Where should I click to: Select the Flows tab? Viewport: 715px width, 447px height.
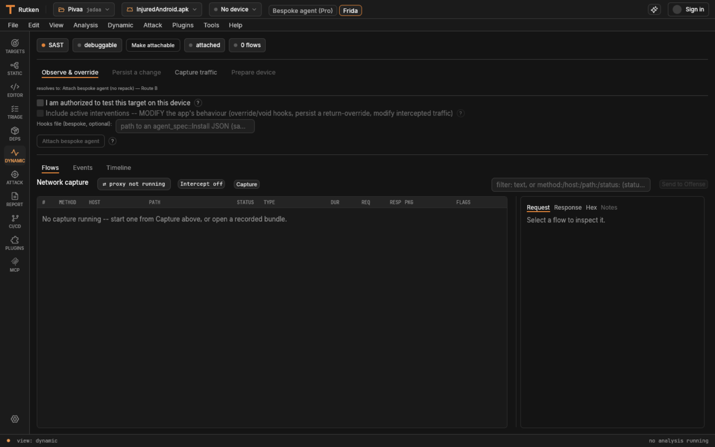click(50, 168)
